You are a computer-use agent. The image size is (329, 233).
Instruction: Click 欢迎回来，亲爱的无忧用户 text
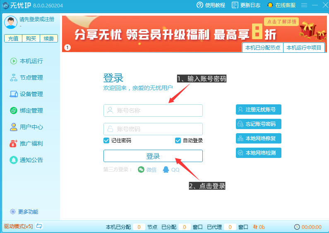point(138,88)
